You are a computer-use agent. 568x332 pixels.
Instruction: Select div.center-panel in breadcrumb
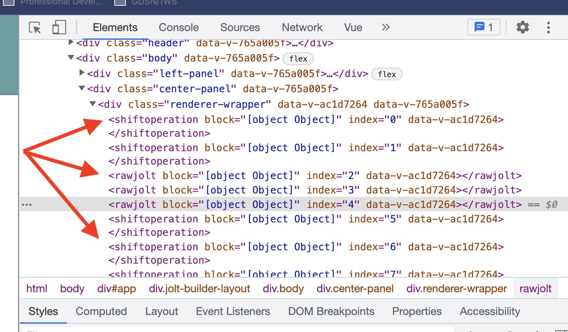point(355,289)
